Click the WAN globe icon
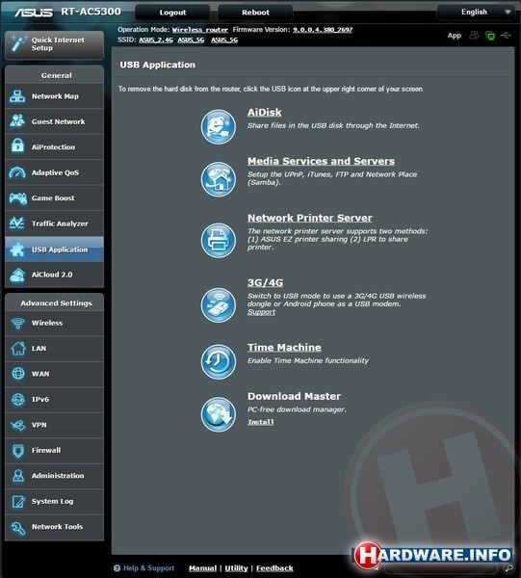 18,374
